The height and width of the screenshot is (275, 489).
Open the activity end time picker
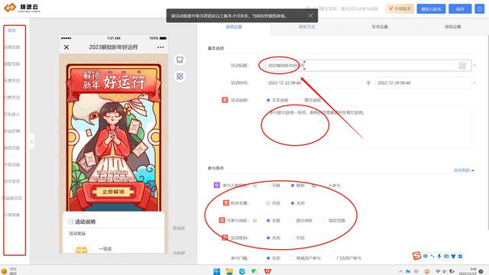tap(423, 83)
